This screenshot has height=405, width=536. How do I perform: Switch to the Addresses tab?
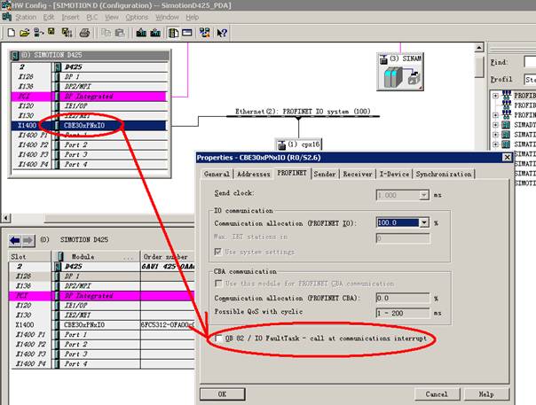pyautogui.click(x=253, y=175)
